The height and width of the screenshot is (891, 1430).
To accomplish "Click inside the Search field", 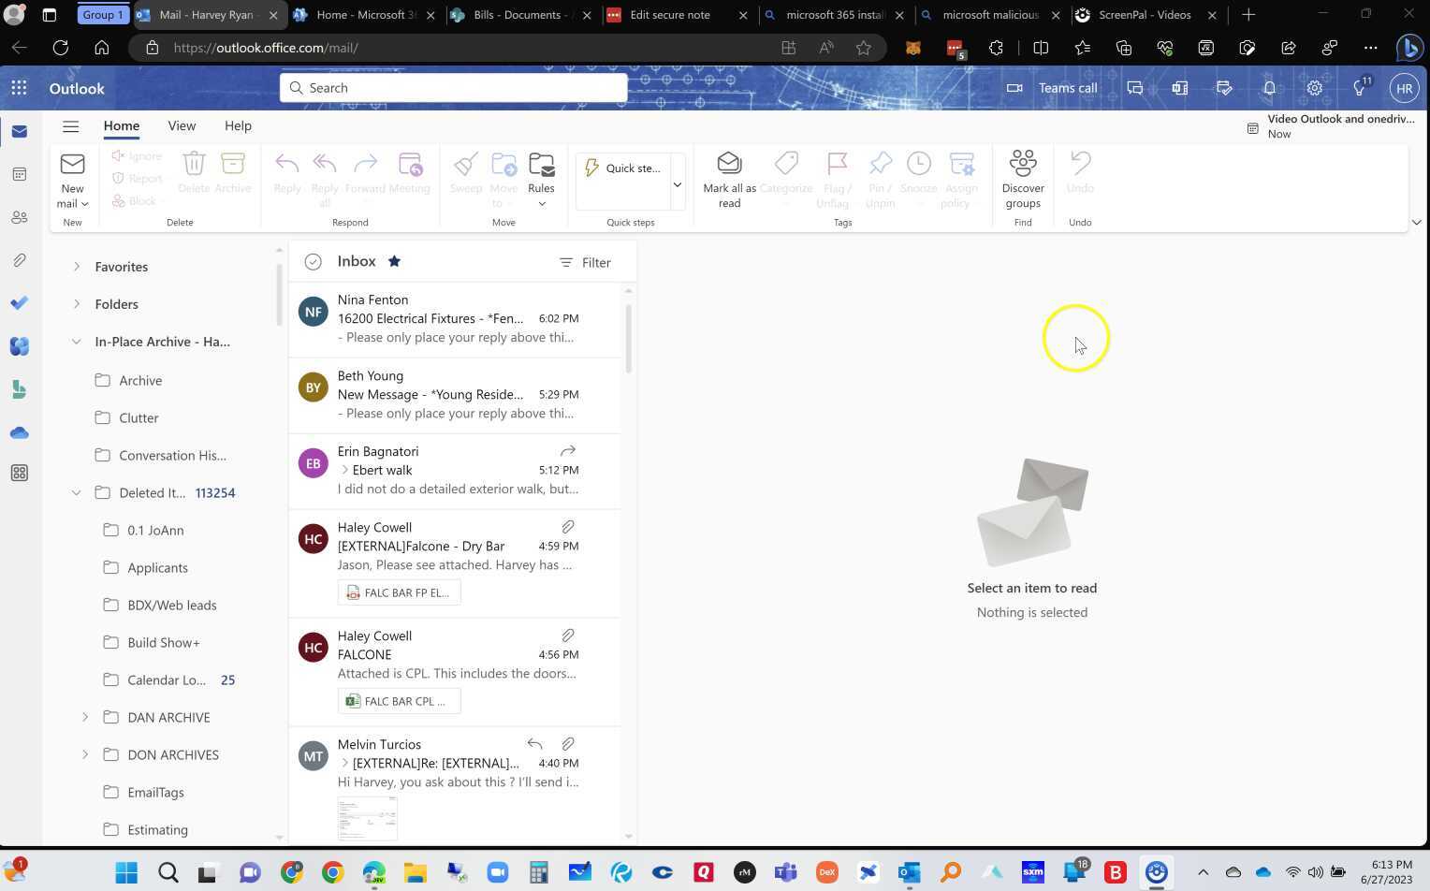I will [453, 87].
